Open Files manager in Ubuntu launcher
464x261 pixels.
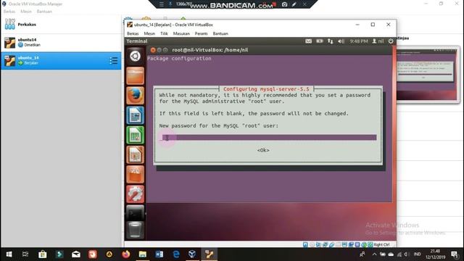136,75
